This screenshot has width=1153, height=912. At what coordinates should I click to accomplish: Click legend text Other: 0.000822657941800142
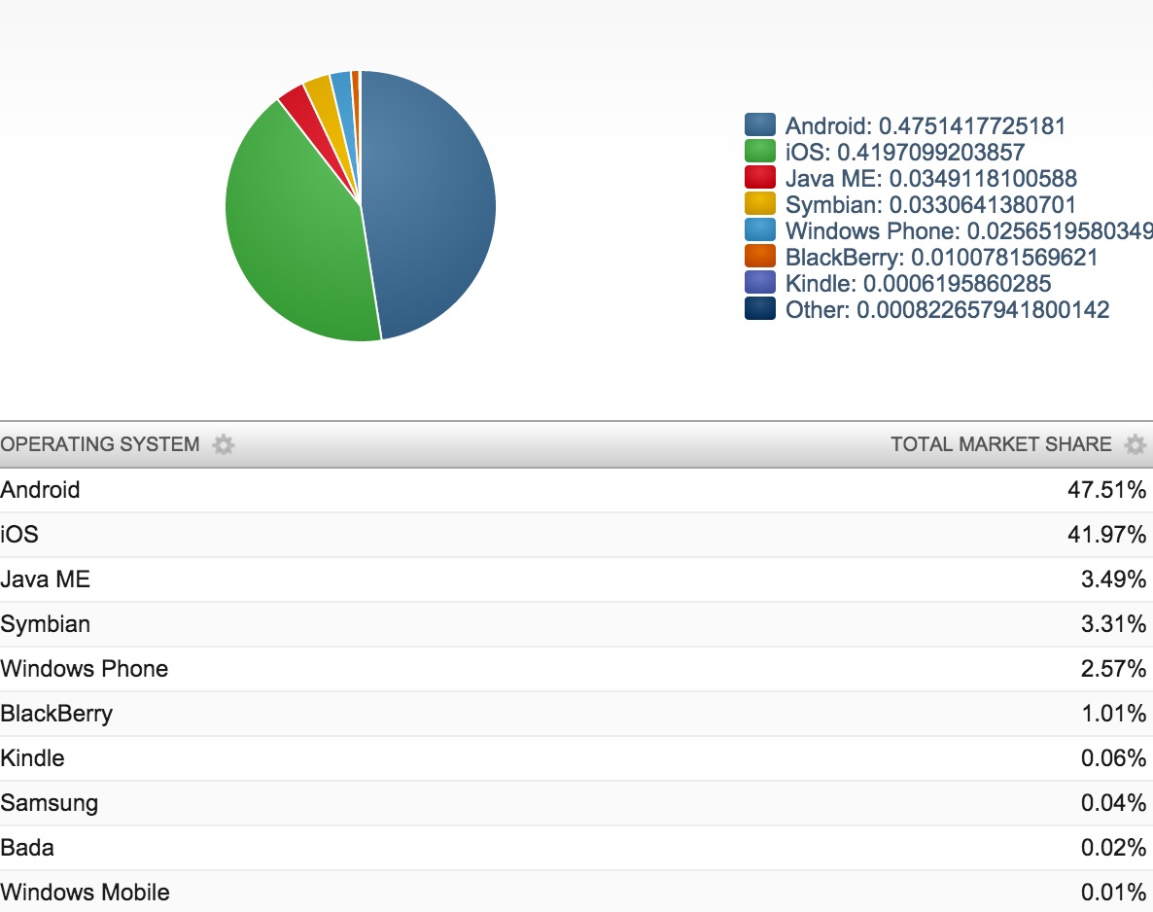[x=947, y=309]
